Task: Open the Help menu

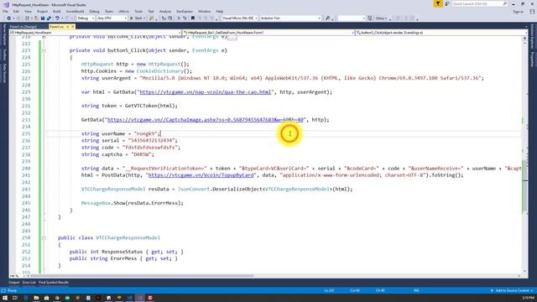Action: coord(220,11)
